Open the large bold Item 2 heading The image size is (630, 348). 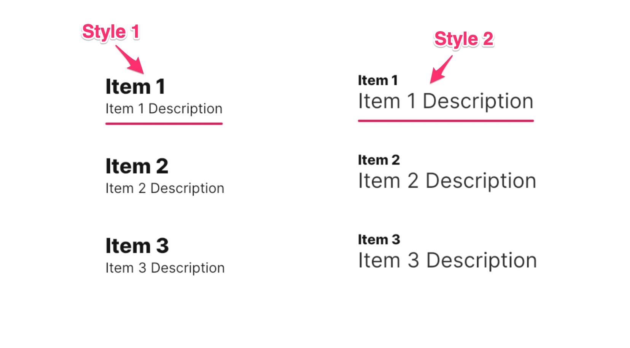[137, 166]
